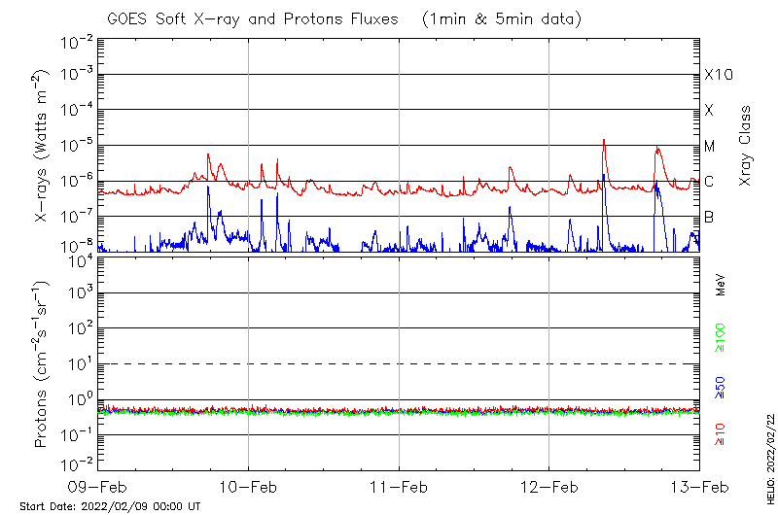Select the B flare class label

[x=709, y=217]
